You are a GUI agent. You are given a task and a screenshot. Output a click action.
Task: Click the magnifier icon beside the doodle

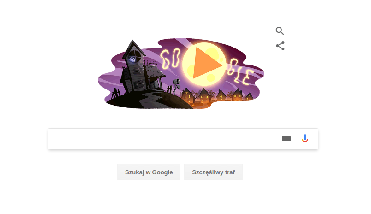click(x=280, y=31)
